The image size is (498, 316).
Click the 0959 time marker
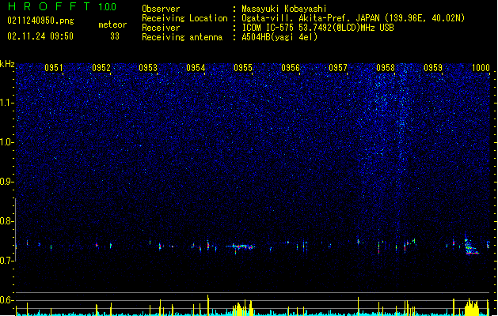click(433, 68)
